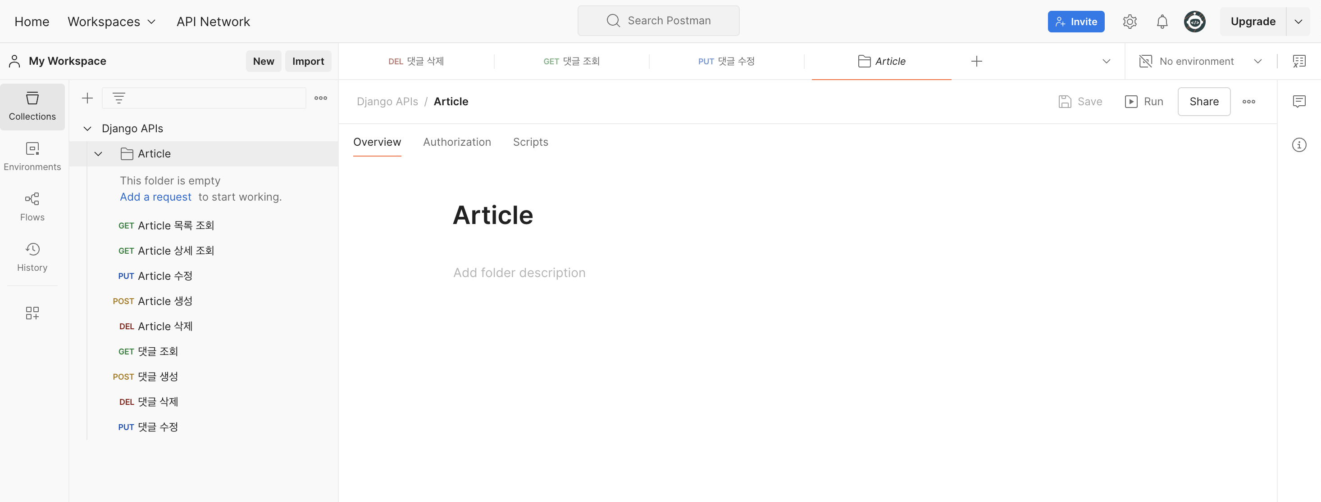Click the Share button
Viewport: 1321px width, 502px height.
[1203, 101]
